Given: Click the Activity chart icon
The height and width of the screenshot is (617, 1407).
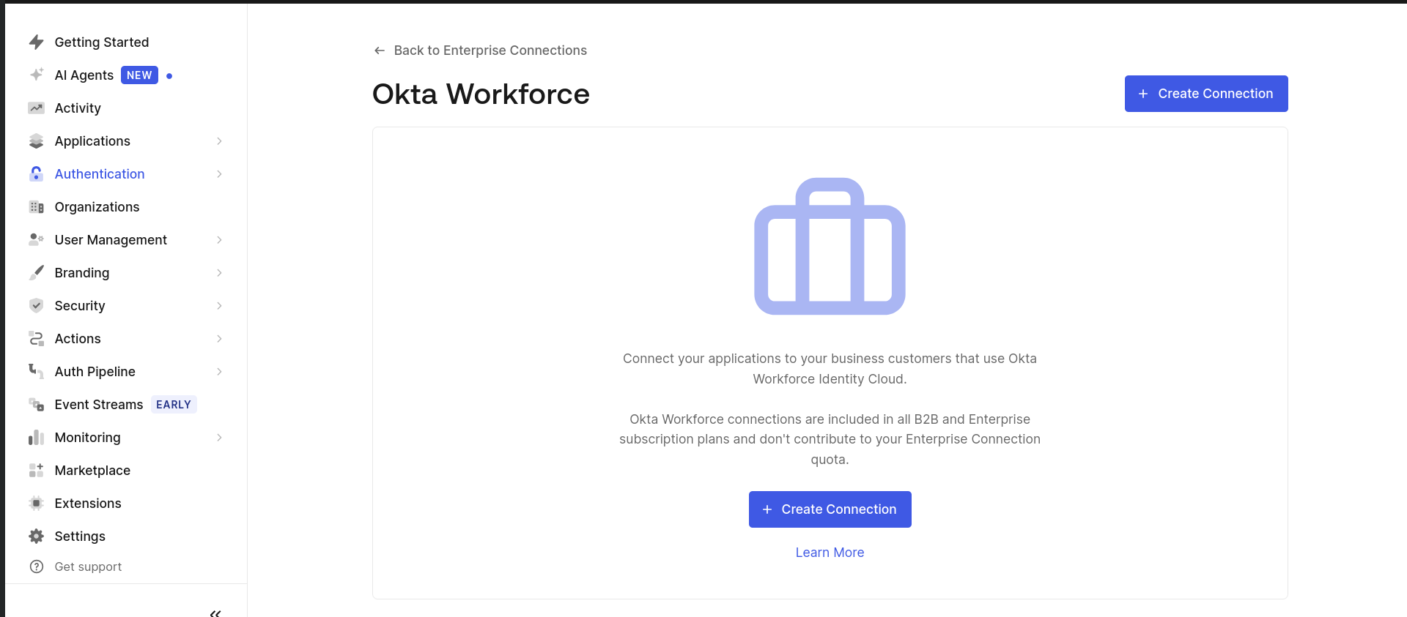Looking at the screenshot, I should coord(36,108).
